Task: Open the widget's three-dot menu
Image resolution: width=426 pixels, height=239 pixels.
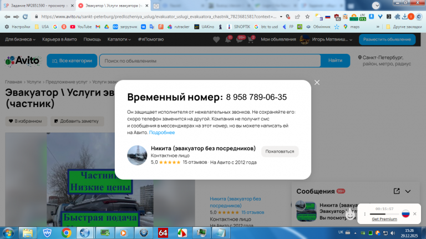Action: point(365,214)
